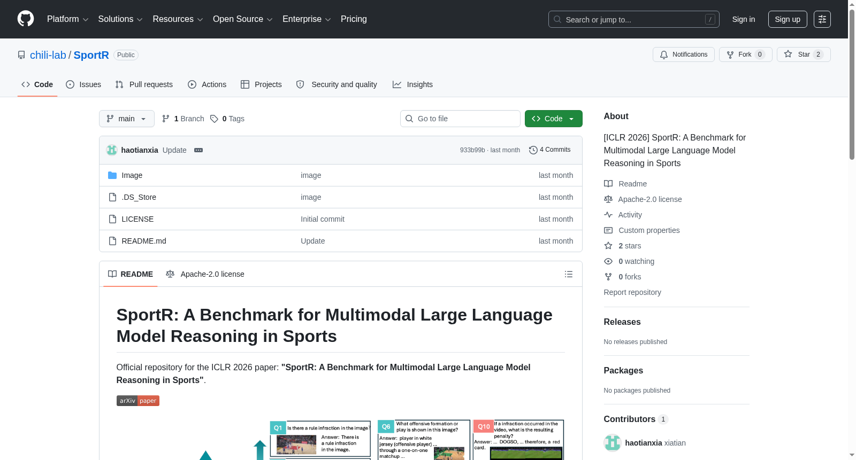Focus the Search or jump to field
This screenshot has width=856, height=460.
coord(633,19)
